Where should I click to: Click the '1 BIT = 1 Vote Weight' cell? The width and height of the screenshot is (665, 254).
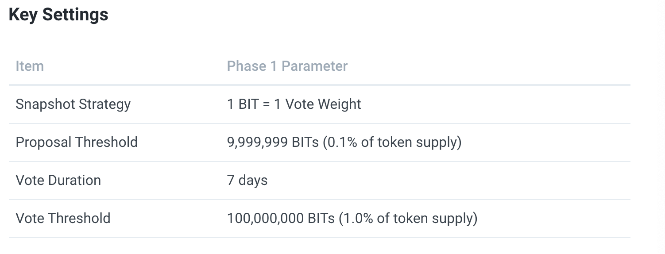(294, 104)
